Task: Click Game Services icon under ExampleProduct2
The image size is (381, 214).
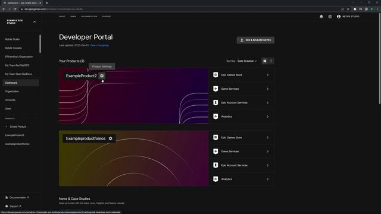Action: coord(216,89)
